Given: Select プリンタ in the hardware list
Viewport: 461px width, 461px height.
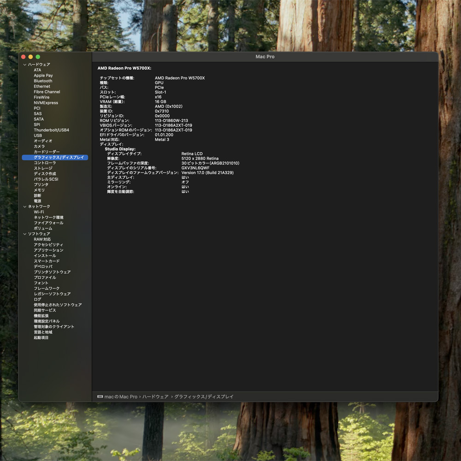Looking at the screenshot, I should [41, 185].
